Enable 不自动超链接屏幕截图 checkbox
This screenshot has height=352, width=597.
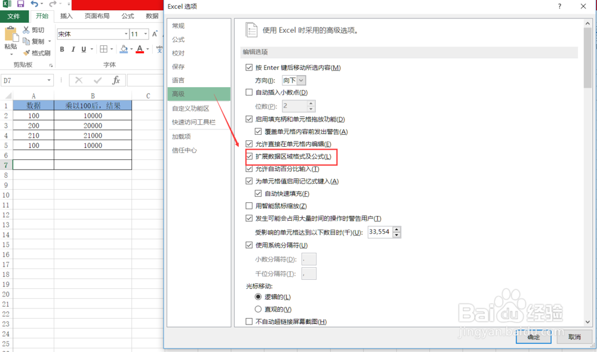(249, 322)
